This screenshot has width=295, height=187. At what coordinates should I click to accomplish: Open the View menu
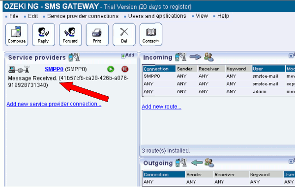[x=202, y=16]
